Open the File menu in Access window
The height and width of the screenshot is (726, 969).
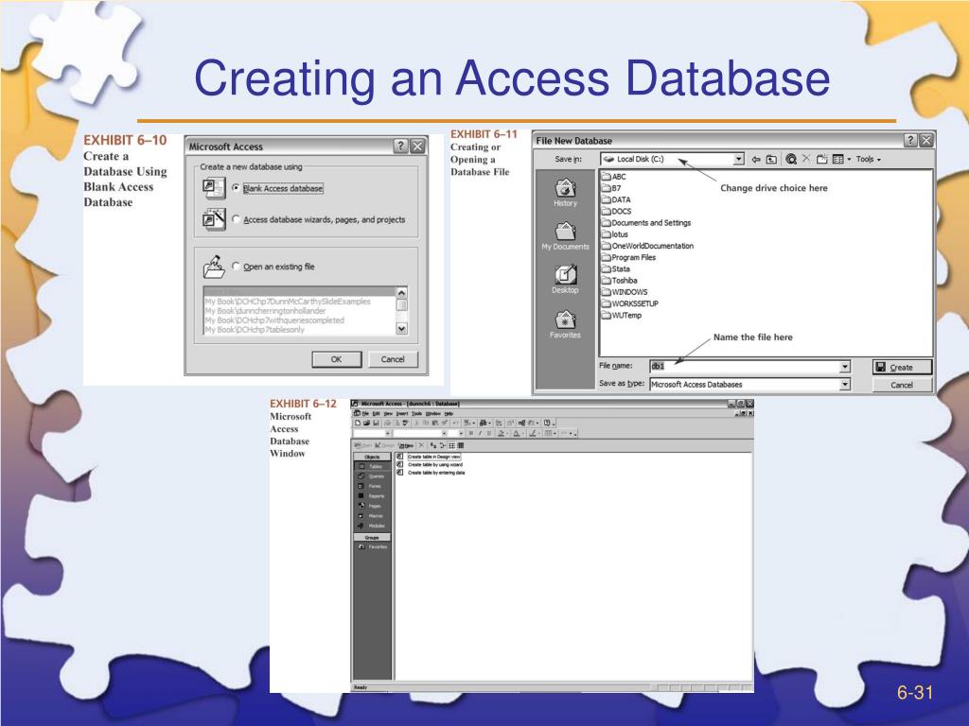pos(364,414)
